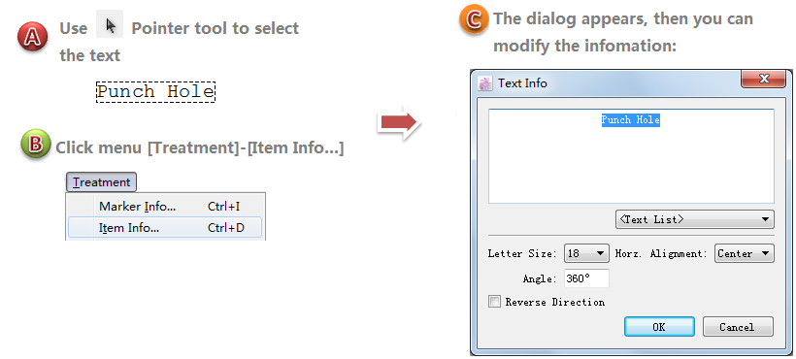The image size is (796, 359).
Task: Click the Text Info dialog app icon
Action: [484, 83]
